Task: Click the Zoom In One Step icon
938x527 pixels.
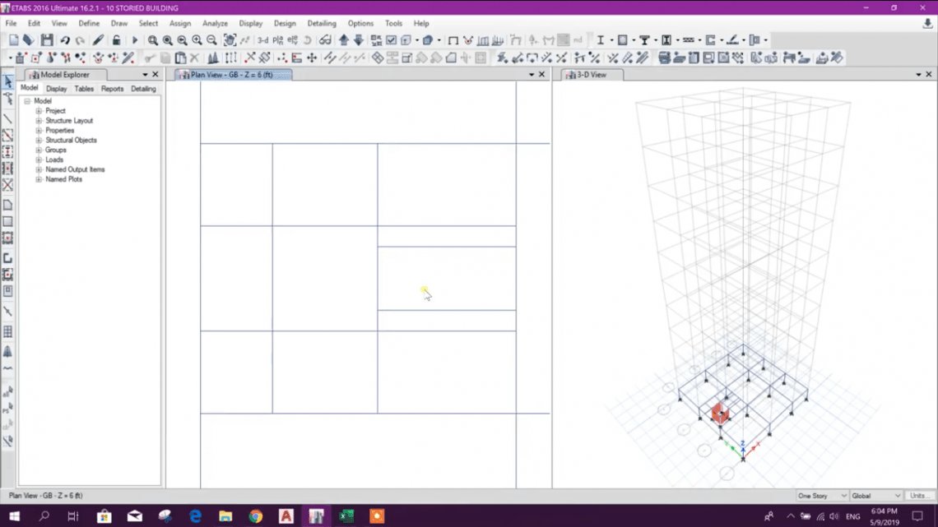Action: (197, 40)
